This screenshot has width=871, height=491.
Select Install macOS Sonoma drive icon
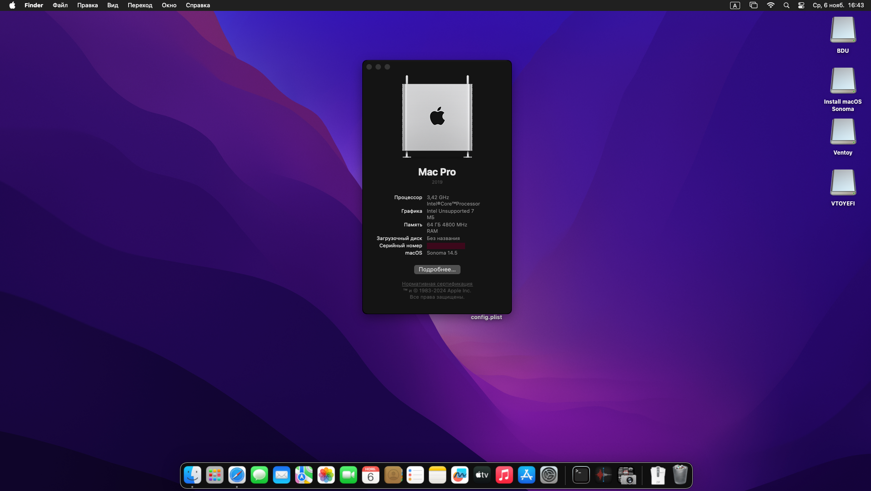(x=843, y=81)
